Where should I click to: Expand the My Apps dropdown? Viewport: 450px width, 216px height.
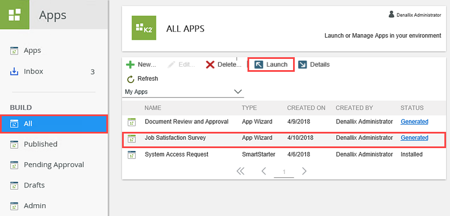tap(183, 92)
